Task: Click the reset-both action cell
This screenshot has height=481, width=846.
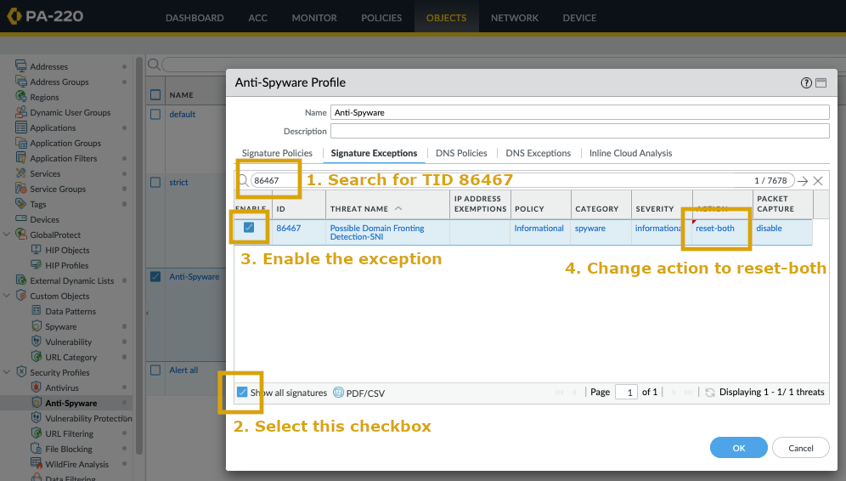Action: 715,229
